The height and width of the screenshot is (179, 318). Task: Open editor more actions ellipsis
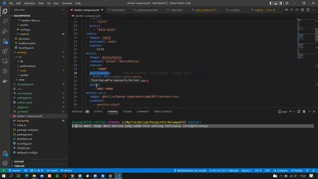point(314,10)
